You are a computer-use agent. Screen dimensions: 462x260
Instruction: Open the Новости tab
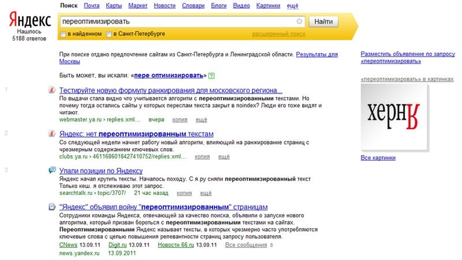[165, 6]
